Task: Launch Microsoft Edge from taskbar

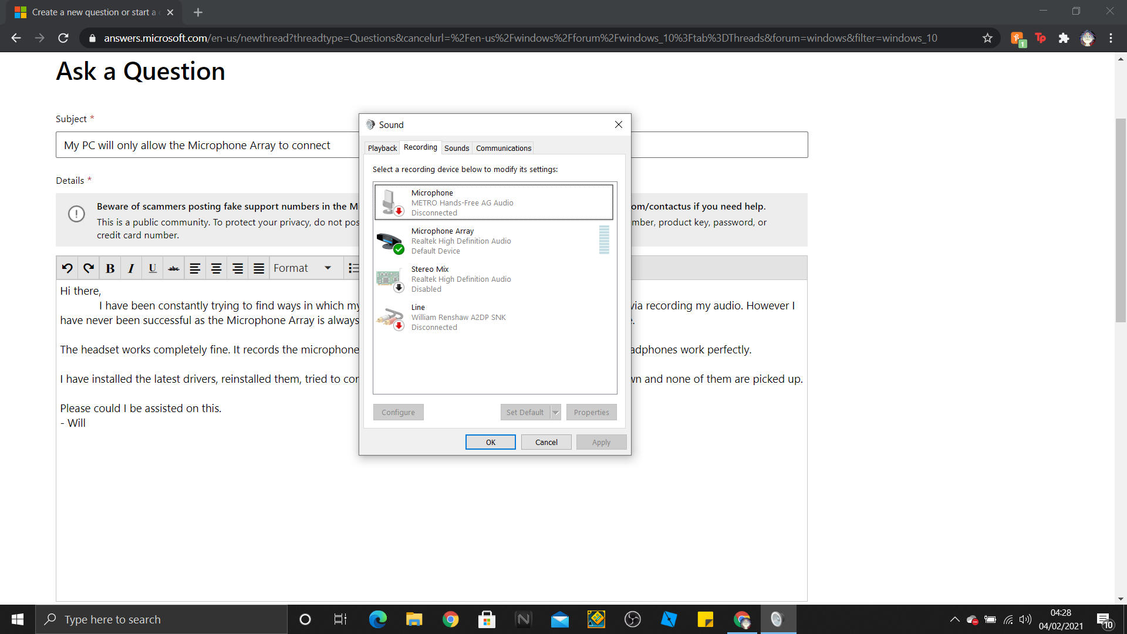Action: (x=377, y=619)
